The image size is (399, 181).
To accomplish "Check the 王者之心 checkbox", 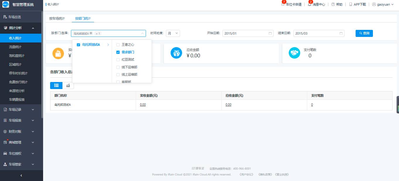I will 118,45.
